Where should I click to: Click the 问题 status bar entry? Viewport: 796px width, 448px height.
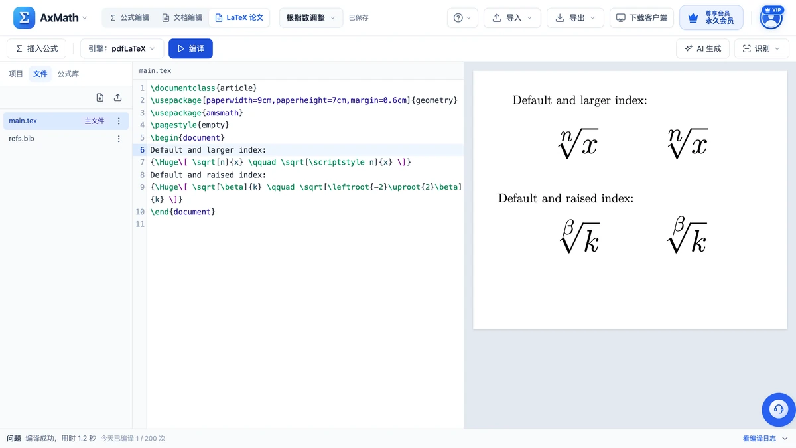[13, 439]
